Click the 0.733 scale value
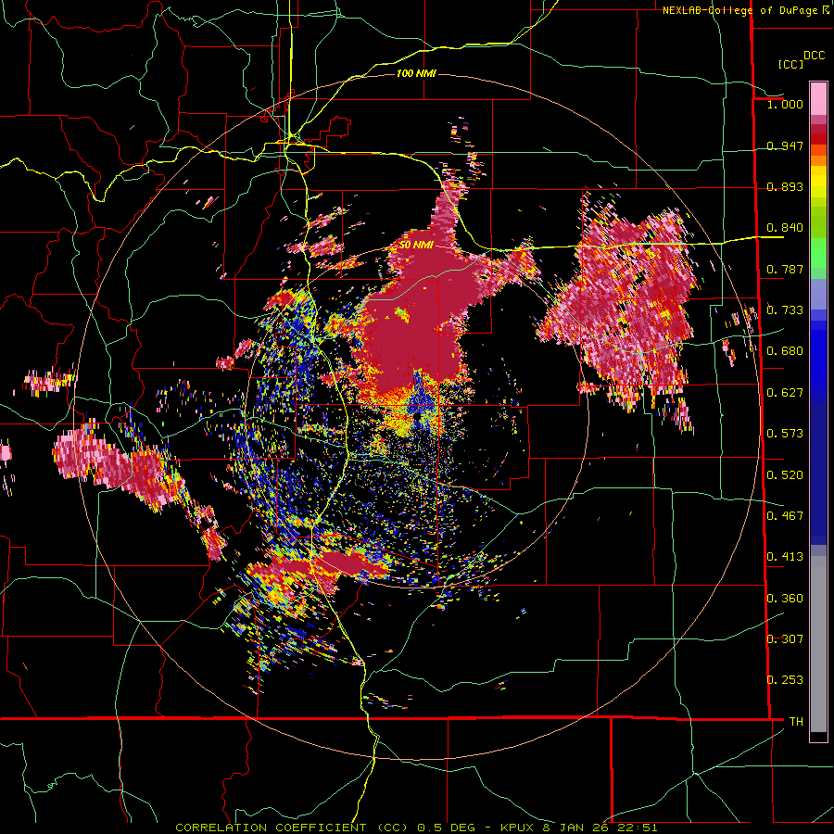The image size is (834, 834). (785, 310)
